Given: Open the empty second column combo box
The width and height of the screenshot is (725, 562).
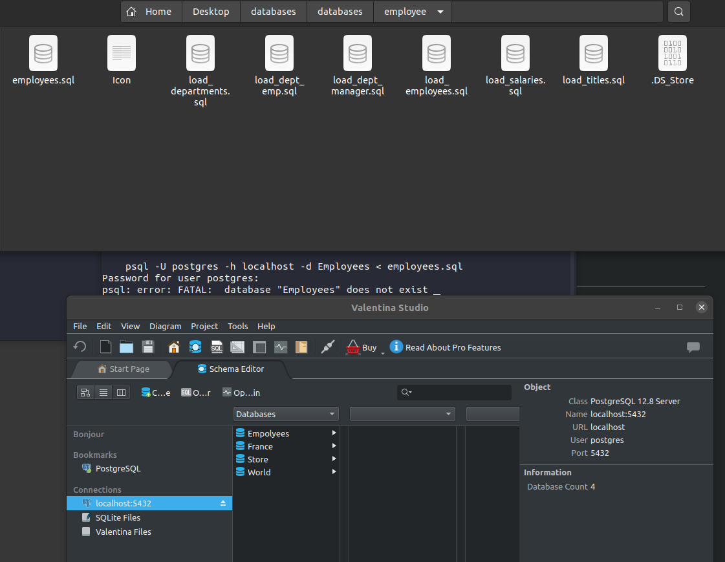Looking at the screenshot, I should tap(402, 414).
